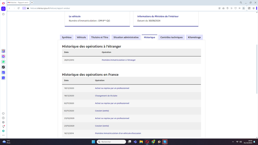Toggle the VPN badge in address bar

tap(24, 8)
